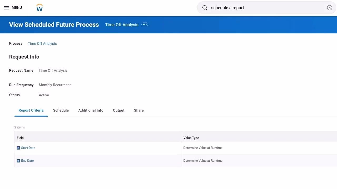Click the Workday logo home icon
Screen dimensions: 337x189
point(39,8)
